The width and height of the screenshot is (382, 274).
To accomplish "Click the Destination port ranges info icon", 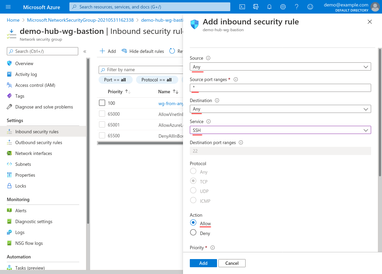I will click(241, 142).
